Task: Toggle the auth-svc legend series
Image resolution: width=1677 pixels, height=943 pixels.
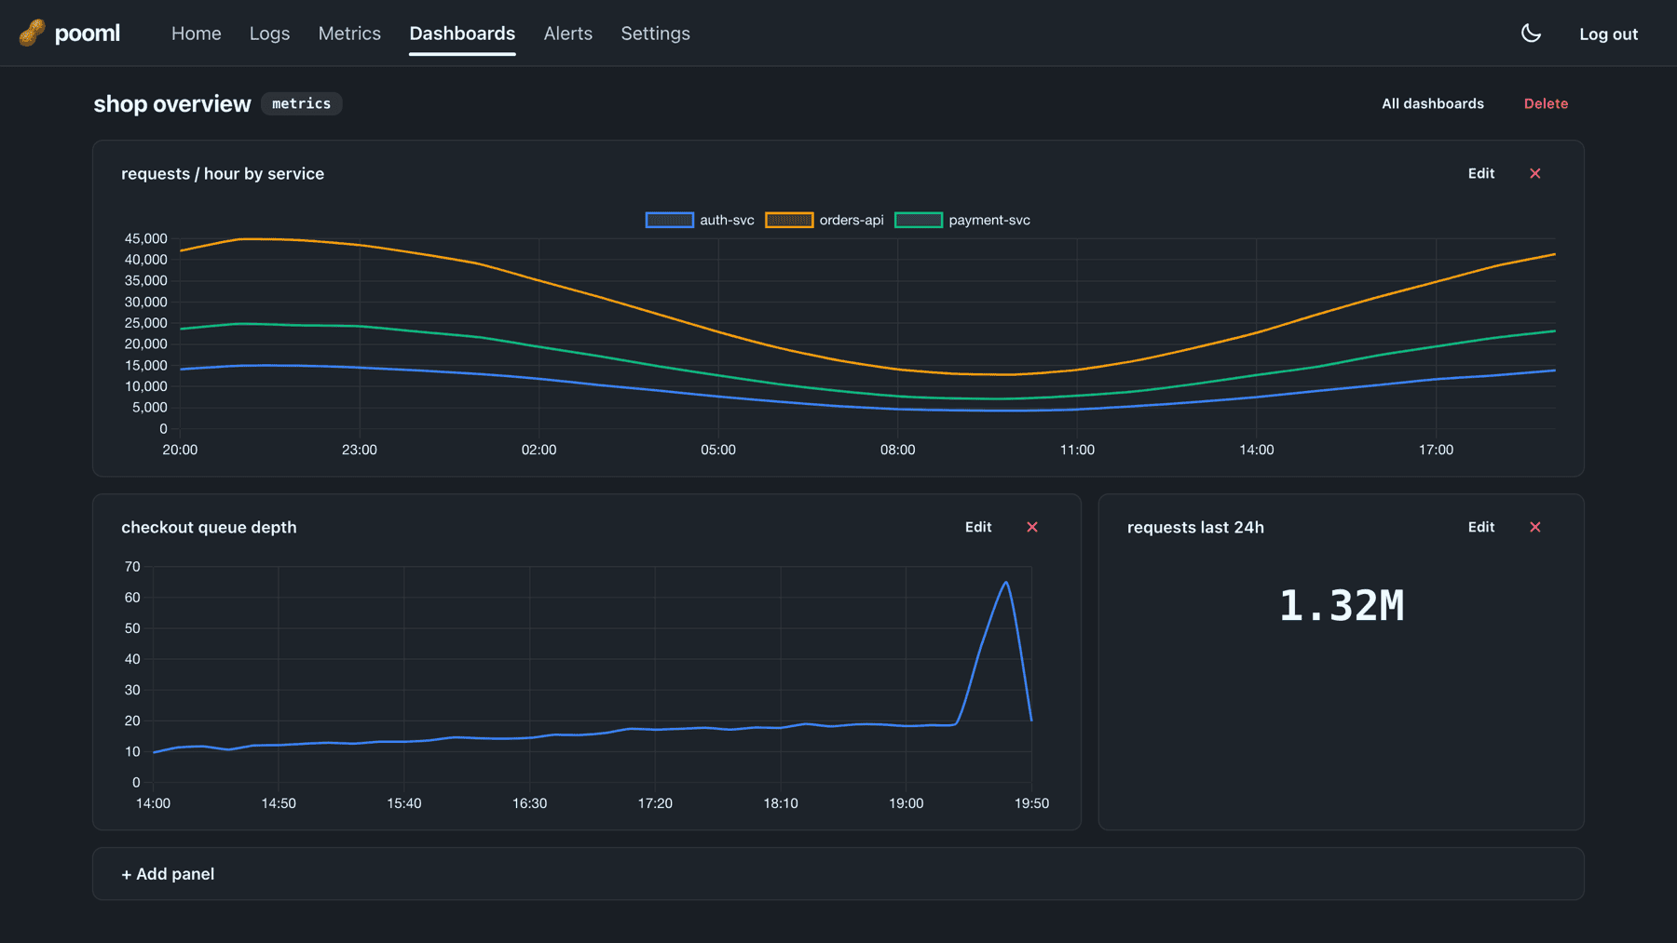Action: coord(700,221)
